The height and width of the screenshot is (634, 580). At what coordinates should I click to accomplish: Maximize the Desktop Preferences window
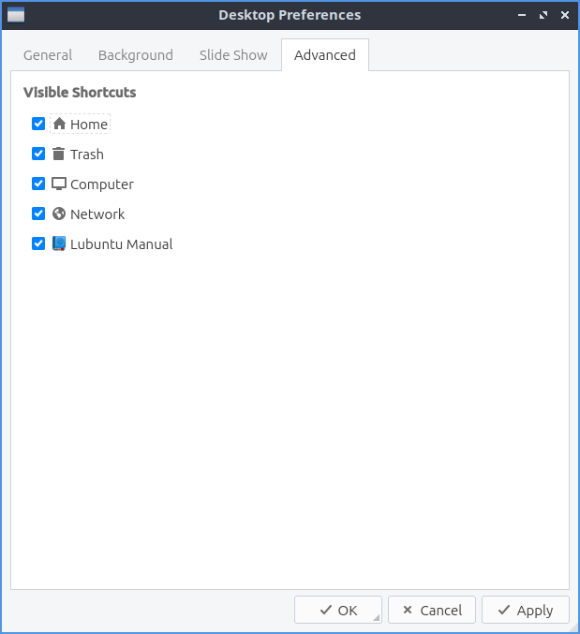pyautogui.click(x=543, y=15)
